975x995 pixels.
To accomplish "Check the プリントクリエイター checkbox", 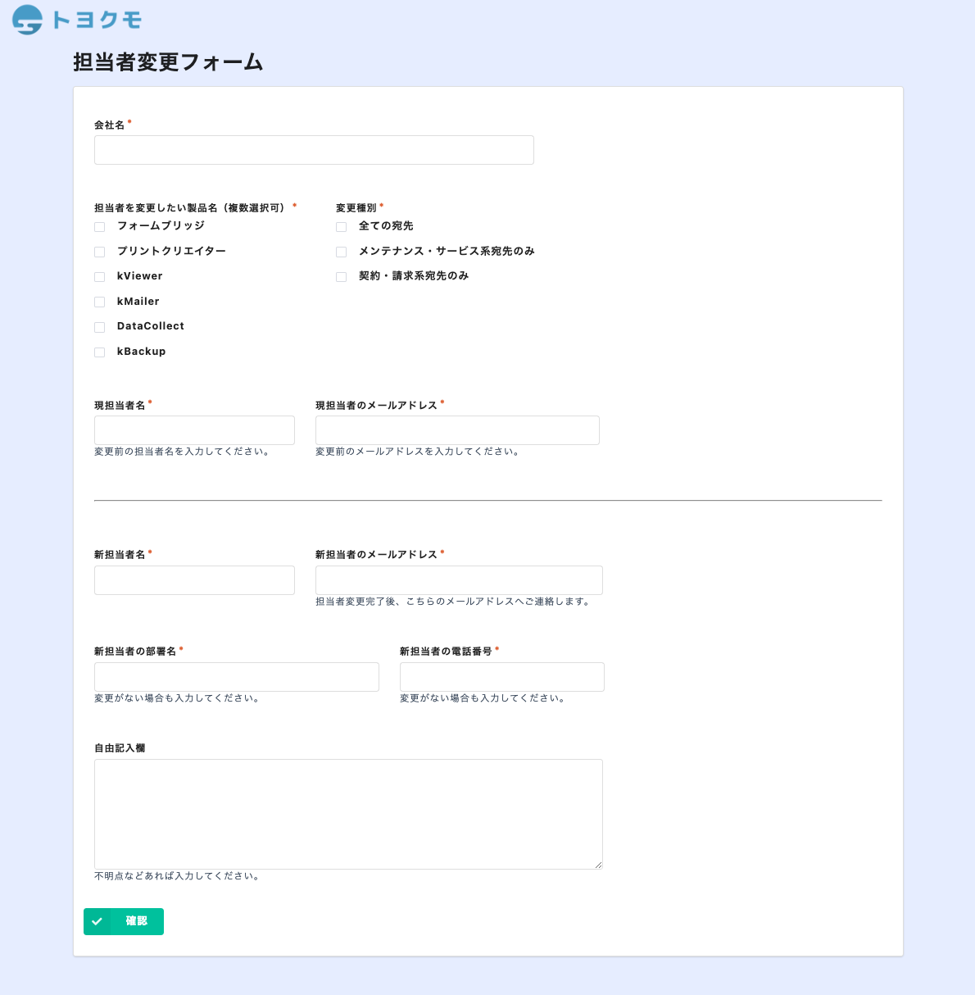I will 100,252.
